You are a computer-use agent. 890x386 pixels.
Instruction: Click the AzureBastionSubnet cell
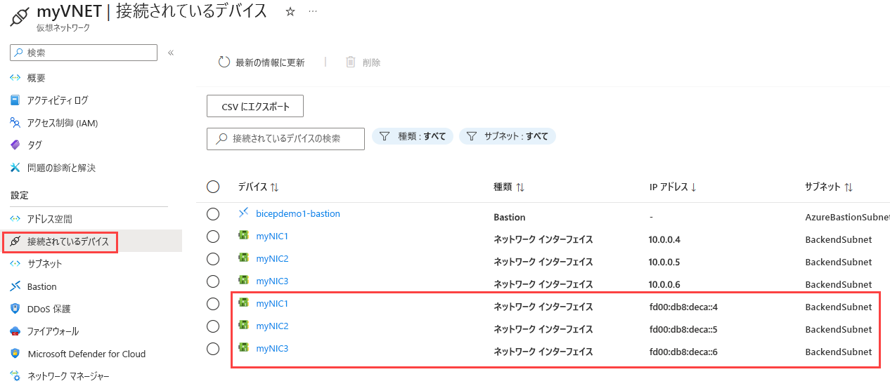tap(847, 217)
